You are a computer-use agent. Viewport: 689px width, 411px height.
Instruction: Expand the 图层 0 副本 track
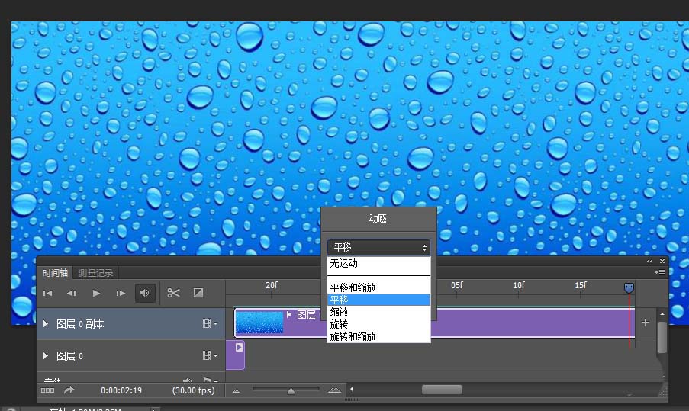45,324
